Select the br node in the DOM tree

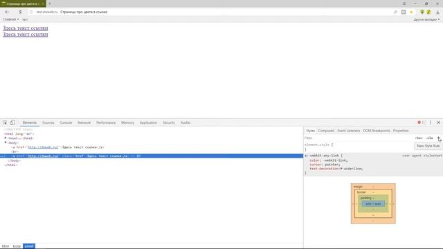(x=15, y=151)
